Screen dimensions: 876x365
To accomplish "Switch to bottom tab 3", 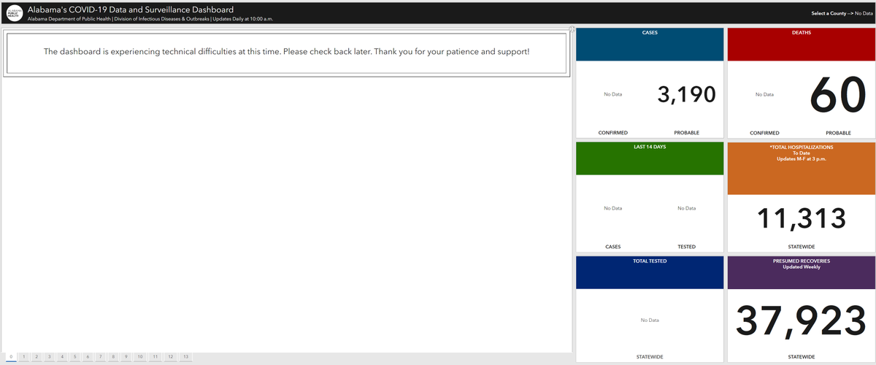I will pyautogui.click(x=49, y=356).
